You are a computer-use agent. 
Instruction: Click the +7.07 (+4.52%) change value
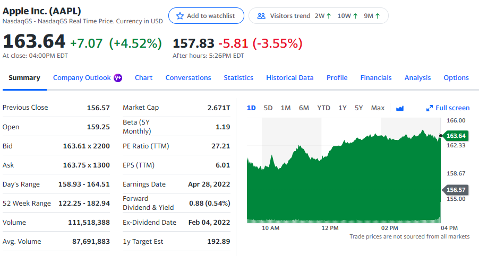click(x=116, y=43)
